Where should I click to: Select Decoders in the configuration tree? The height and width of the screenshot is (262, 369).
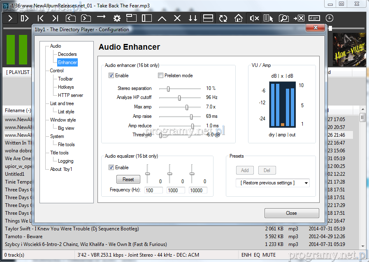(x=67, y=54)
